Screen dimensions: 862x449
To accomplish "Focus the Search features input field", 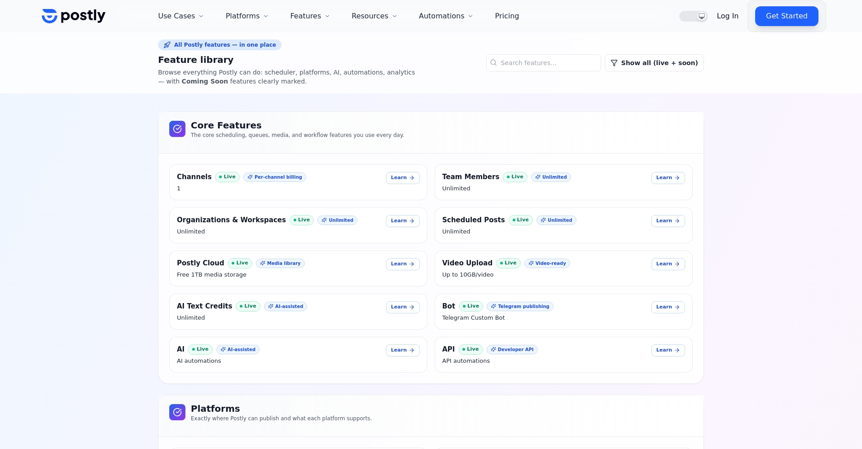I will (x=548, y=63).
